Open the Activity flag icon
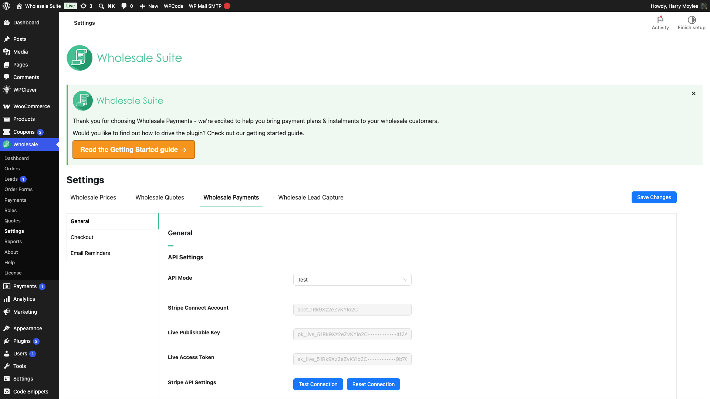710x399 pixels. tap(660, 20)
